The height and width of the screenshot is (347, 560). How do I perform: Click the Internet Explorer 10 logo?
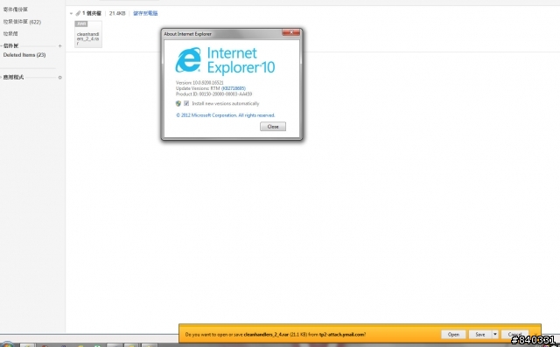225,61
